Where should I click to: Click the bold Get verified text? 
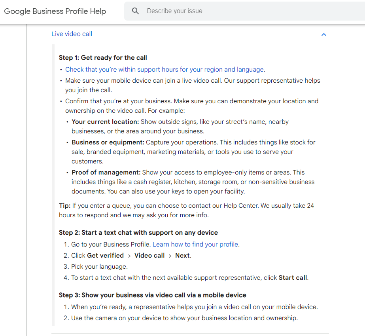click(x=105, y=256)
